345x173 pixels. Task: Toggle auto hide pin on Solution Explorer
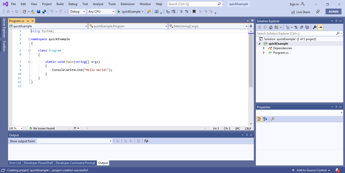coord(336,21)
